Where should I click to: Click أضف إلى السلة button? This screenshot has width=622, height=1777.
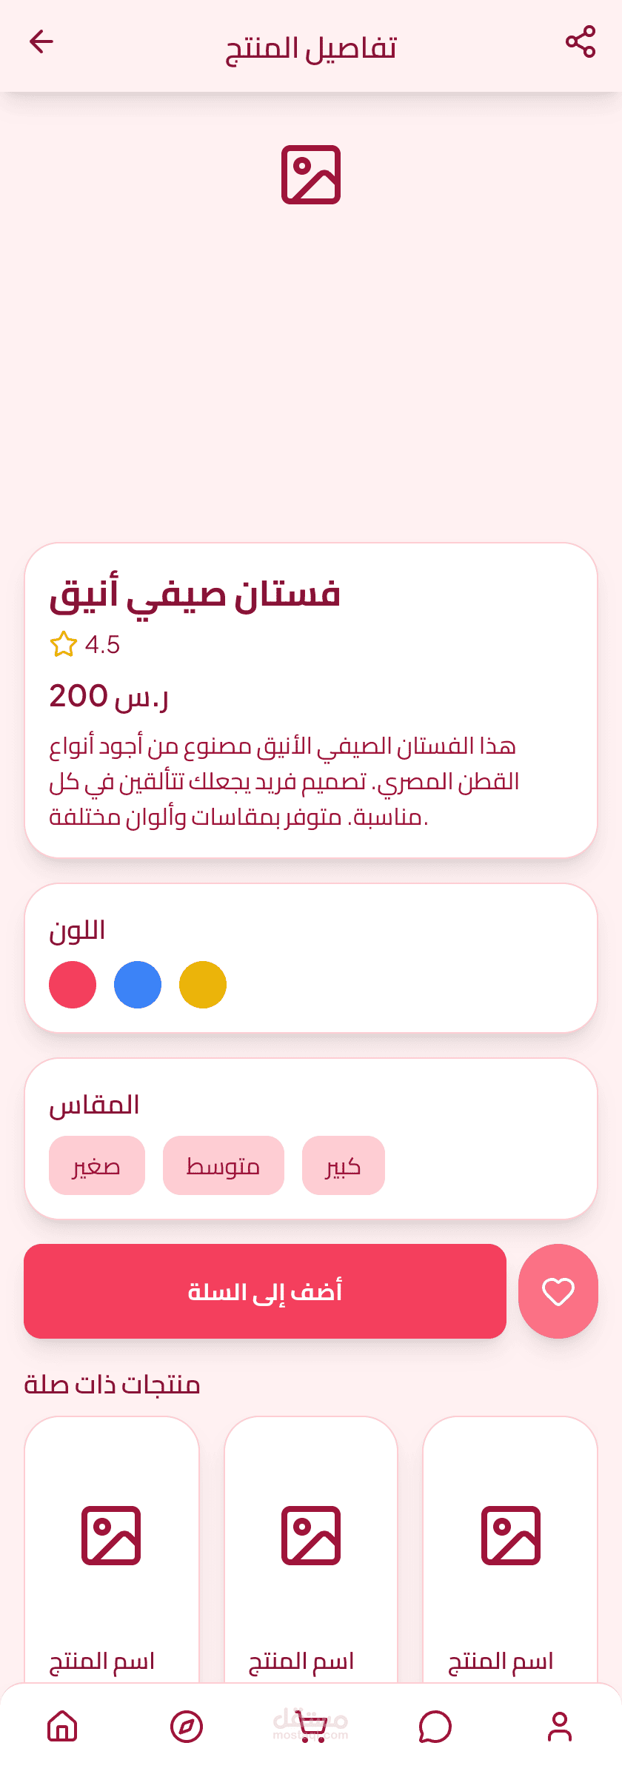(265, 1291)
